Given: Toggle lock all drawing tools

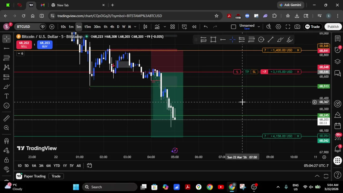Looking at the screenshot, I should pos(7,160).
